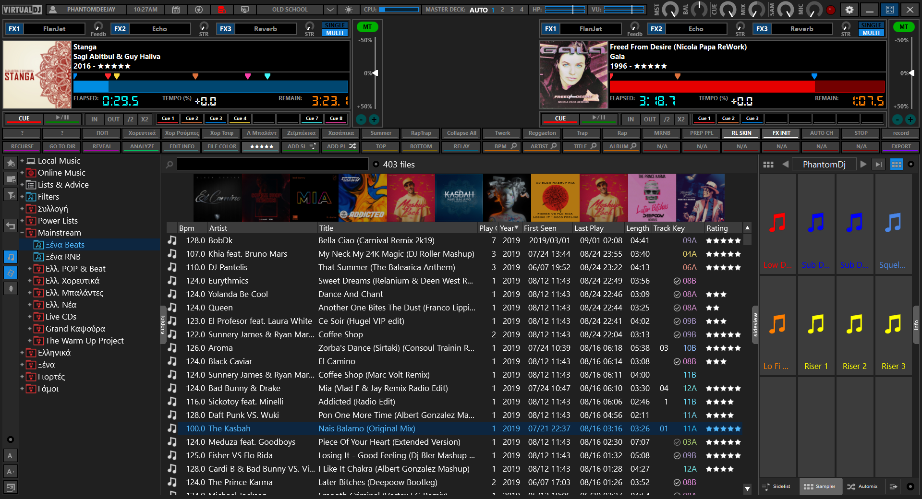Toggle the video files film filter icon
Image resolution: width=922 pixels, height=499 pixels.
click(x=10, y=273)
